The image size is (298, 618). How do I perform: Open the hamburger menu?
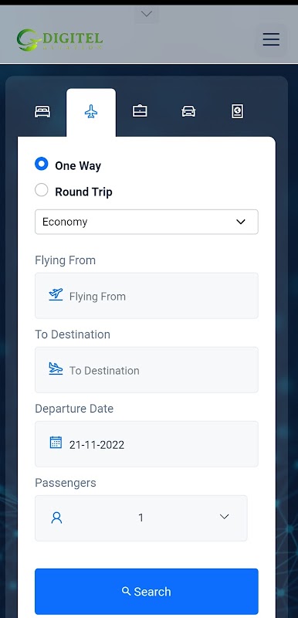[x=271, y=39]
